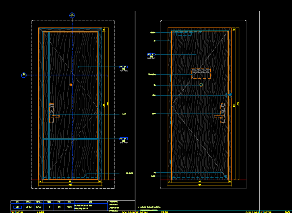Select the handle leader label right of left door

click(x=124, y=114)
